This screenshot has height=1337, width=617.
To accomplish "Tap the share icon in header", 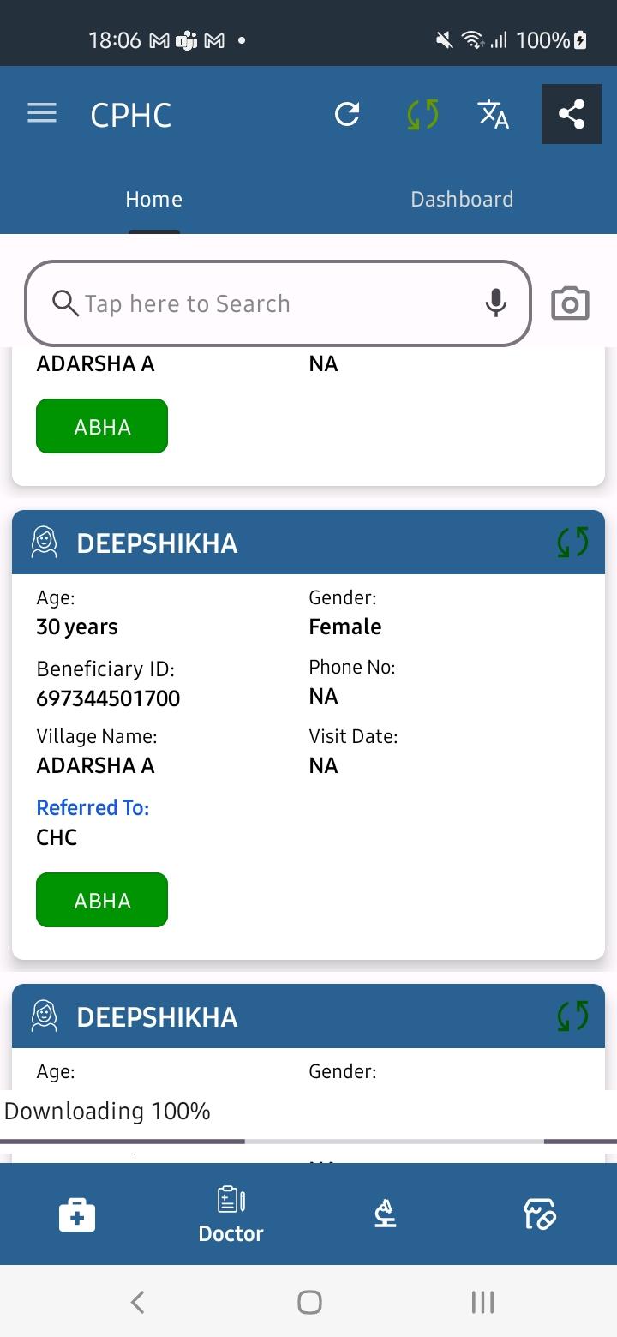I will tap(572, 114).
